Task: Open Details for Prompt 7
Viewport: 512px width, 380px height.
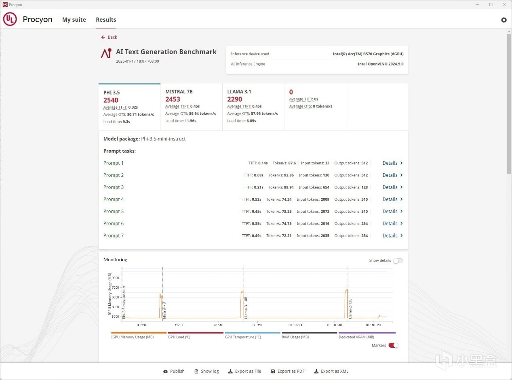Action: [393, 236]
